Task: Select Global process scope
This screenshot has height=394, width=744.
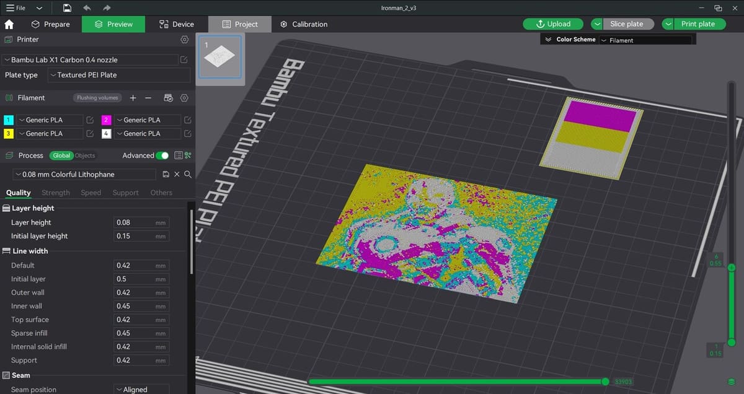Action: point(61,155)
